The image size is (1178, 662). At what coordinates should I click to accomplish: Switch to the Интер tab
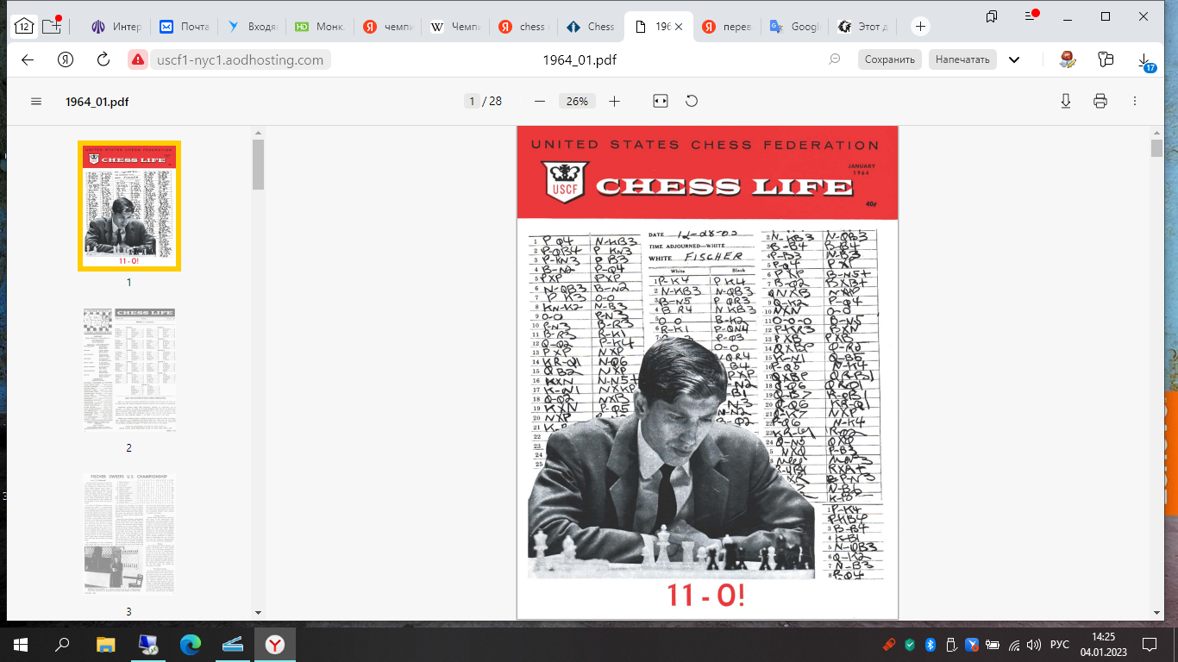tap(117, 27)
